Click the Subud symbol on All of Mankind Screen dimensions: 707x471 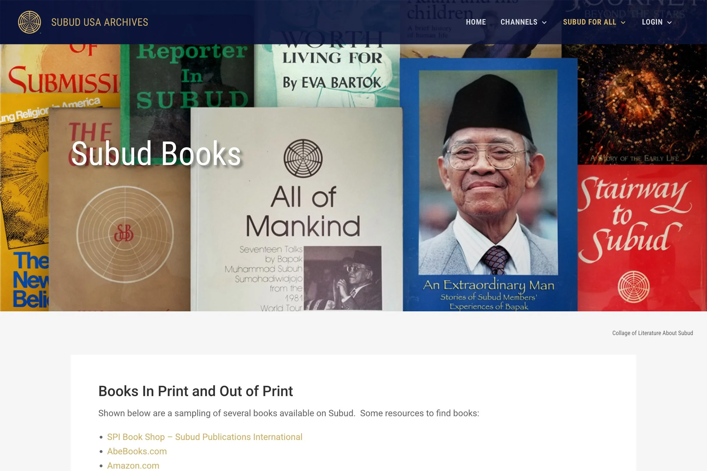tap(303, 158)
